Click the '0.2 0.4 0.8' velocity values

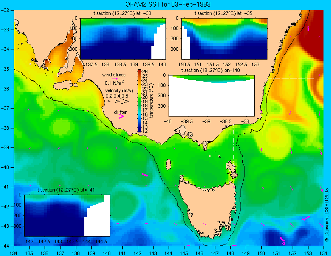coord(117,96)
